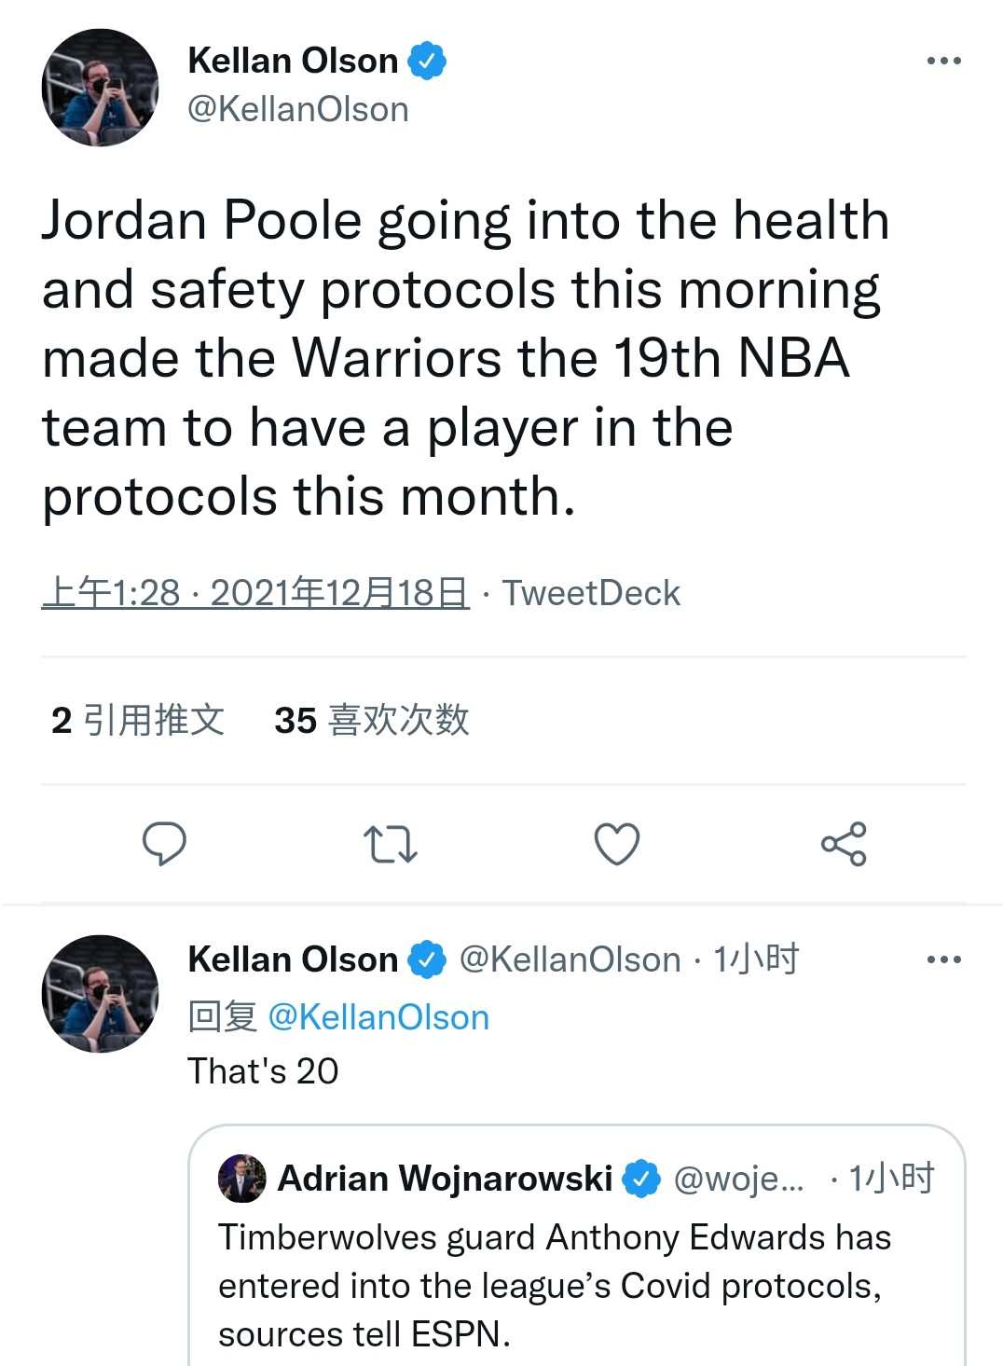Open the TweetDeck source label
This screenshot has width=1003, height=1366.
591,593
